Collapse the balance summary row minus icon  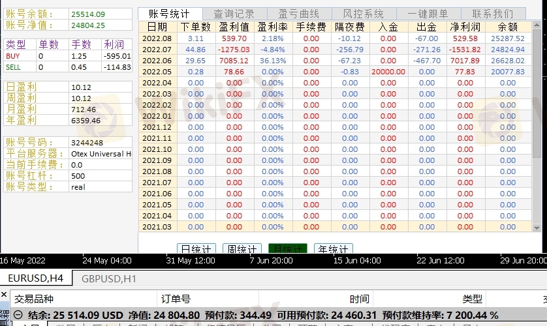[x=18, y=316]
